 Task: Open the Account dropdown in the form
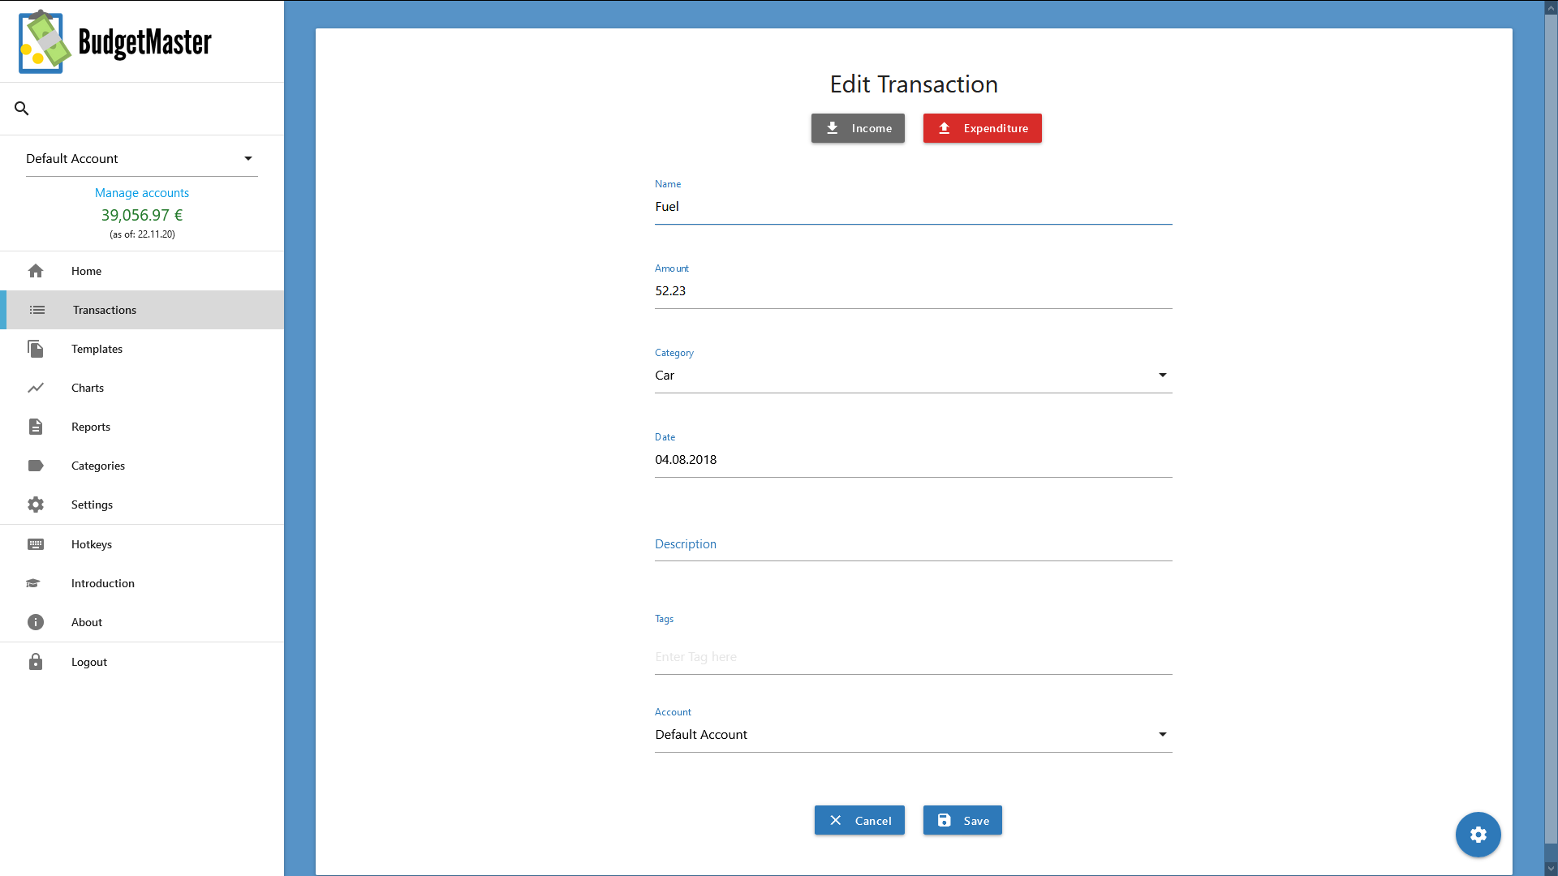click(x=914, y=735)
